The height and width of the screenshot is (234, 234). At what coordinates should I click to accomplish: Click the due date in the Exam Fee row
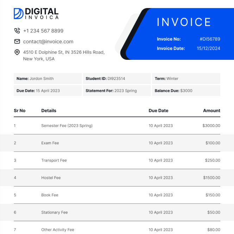click(x=160, y=143)
